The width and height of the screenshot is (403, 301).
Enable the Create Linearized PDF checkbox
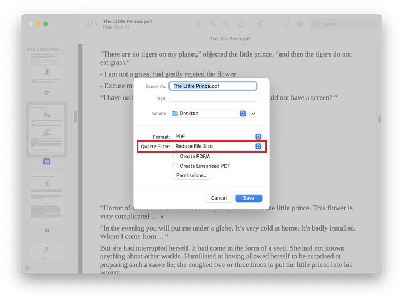pyautogui.click(x=175, y=166)
